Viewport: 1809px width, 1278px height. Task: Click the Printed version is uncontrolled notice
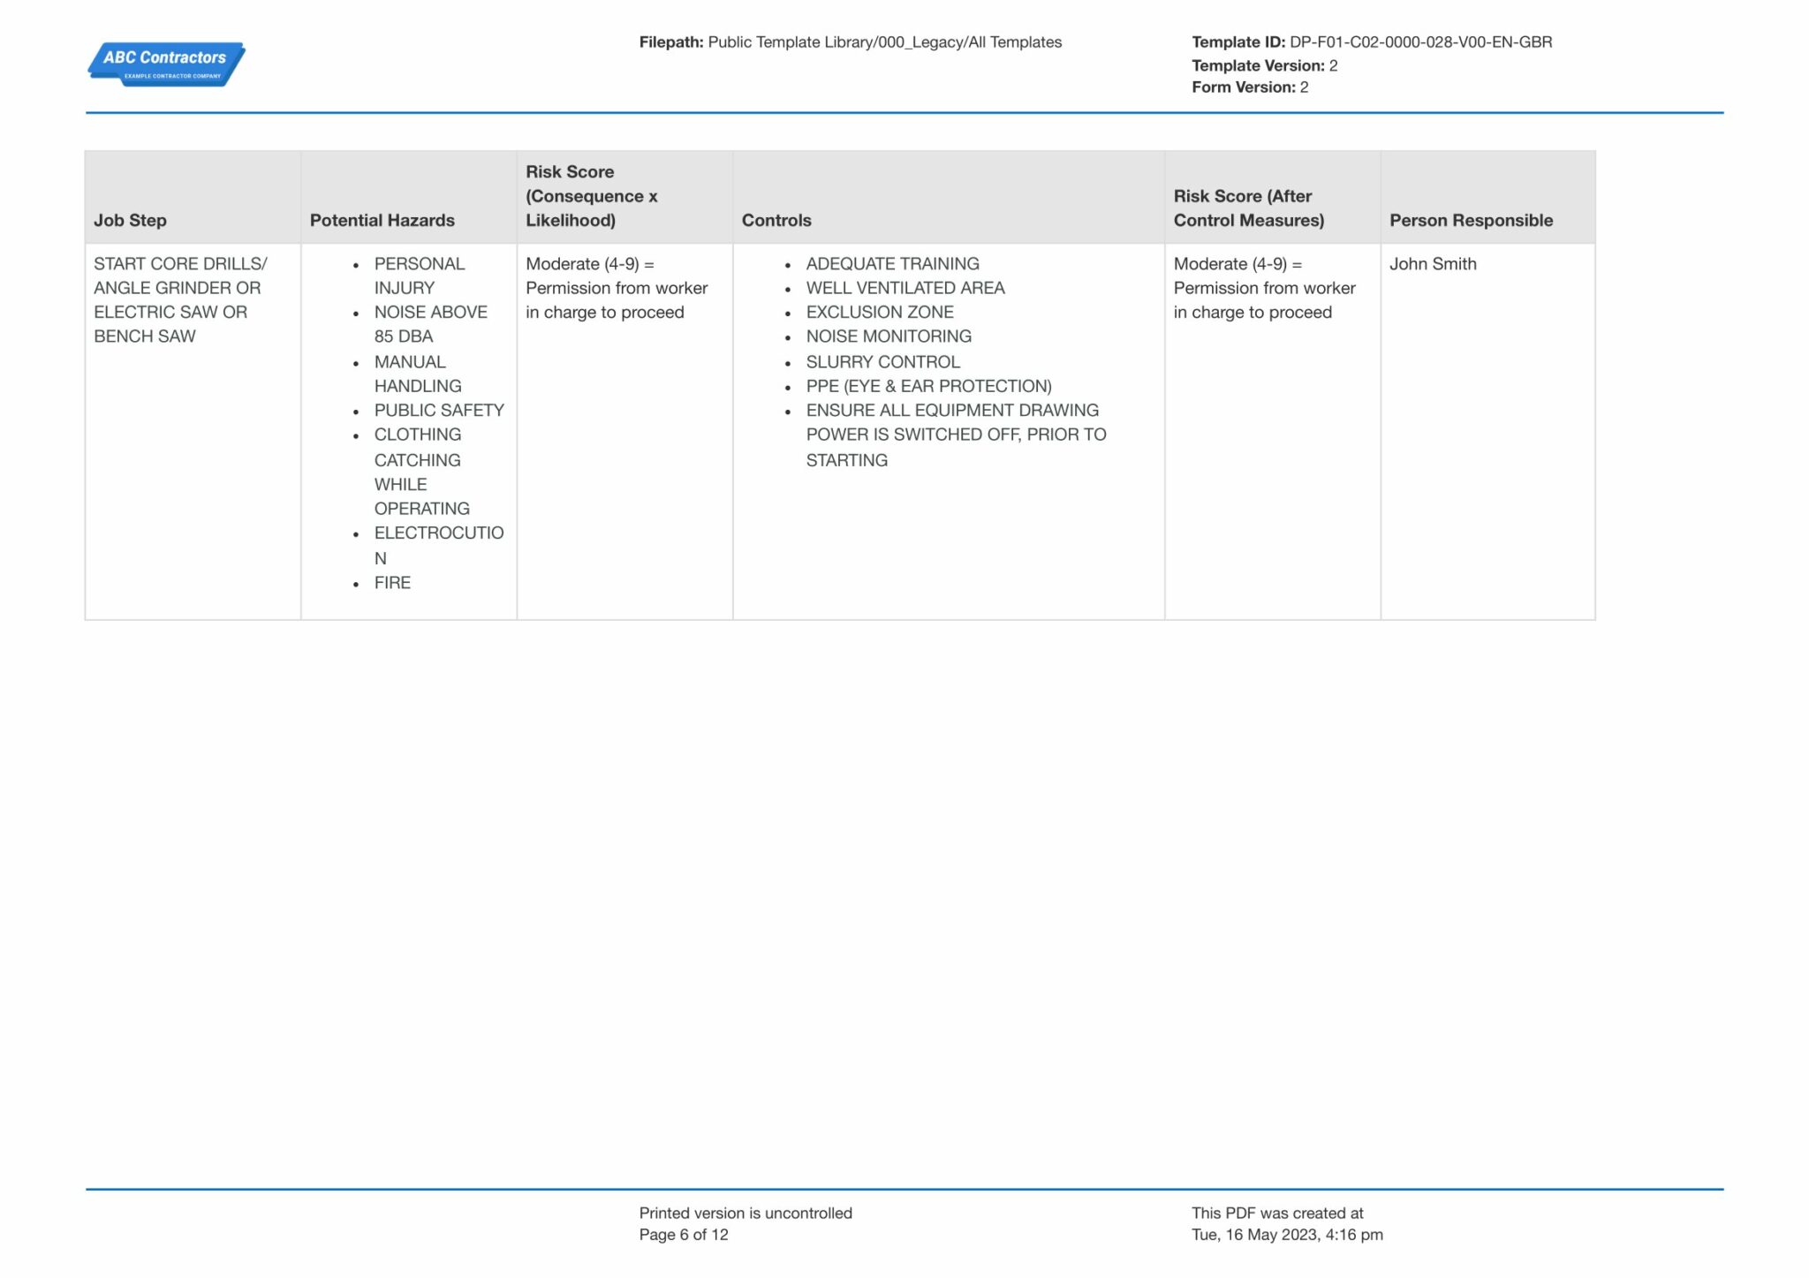(x=745, y=1213)
